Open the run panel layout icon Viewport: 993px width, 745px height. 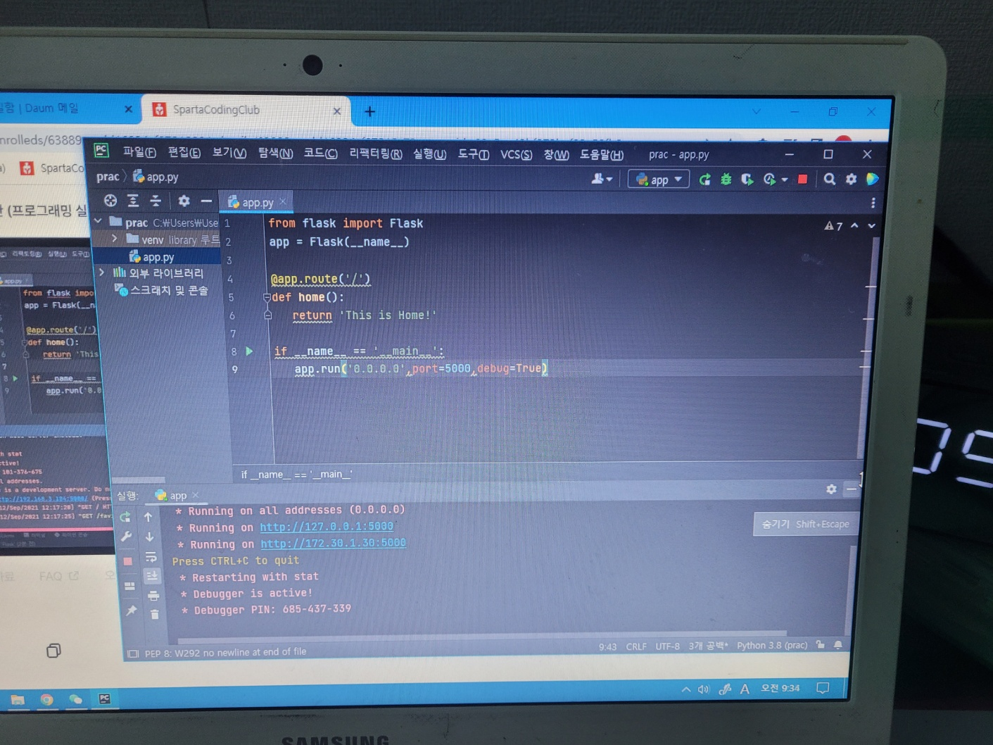[x=129, y=585]
